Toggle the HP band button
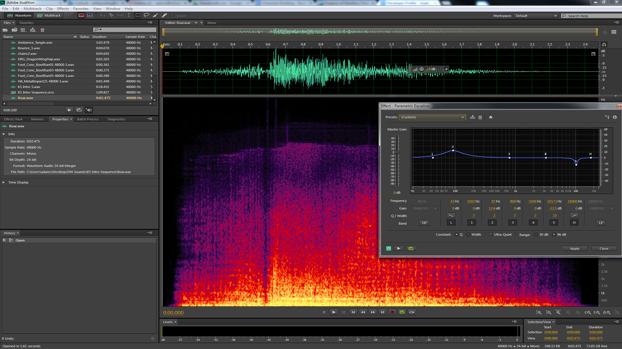622x349 pixels. [424, 223]
